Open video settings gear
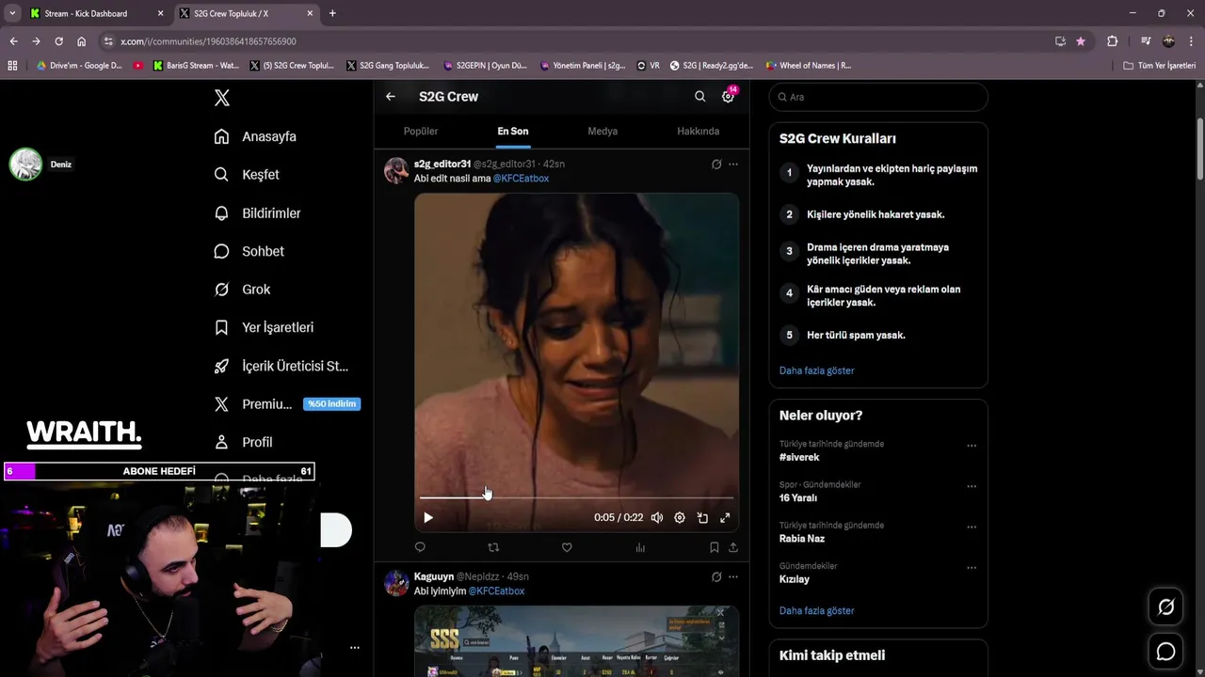This screenshot has height=677, width=1205. coord(680,517)
